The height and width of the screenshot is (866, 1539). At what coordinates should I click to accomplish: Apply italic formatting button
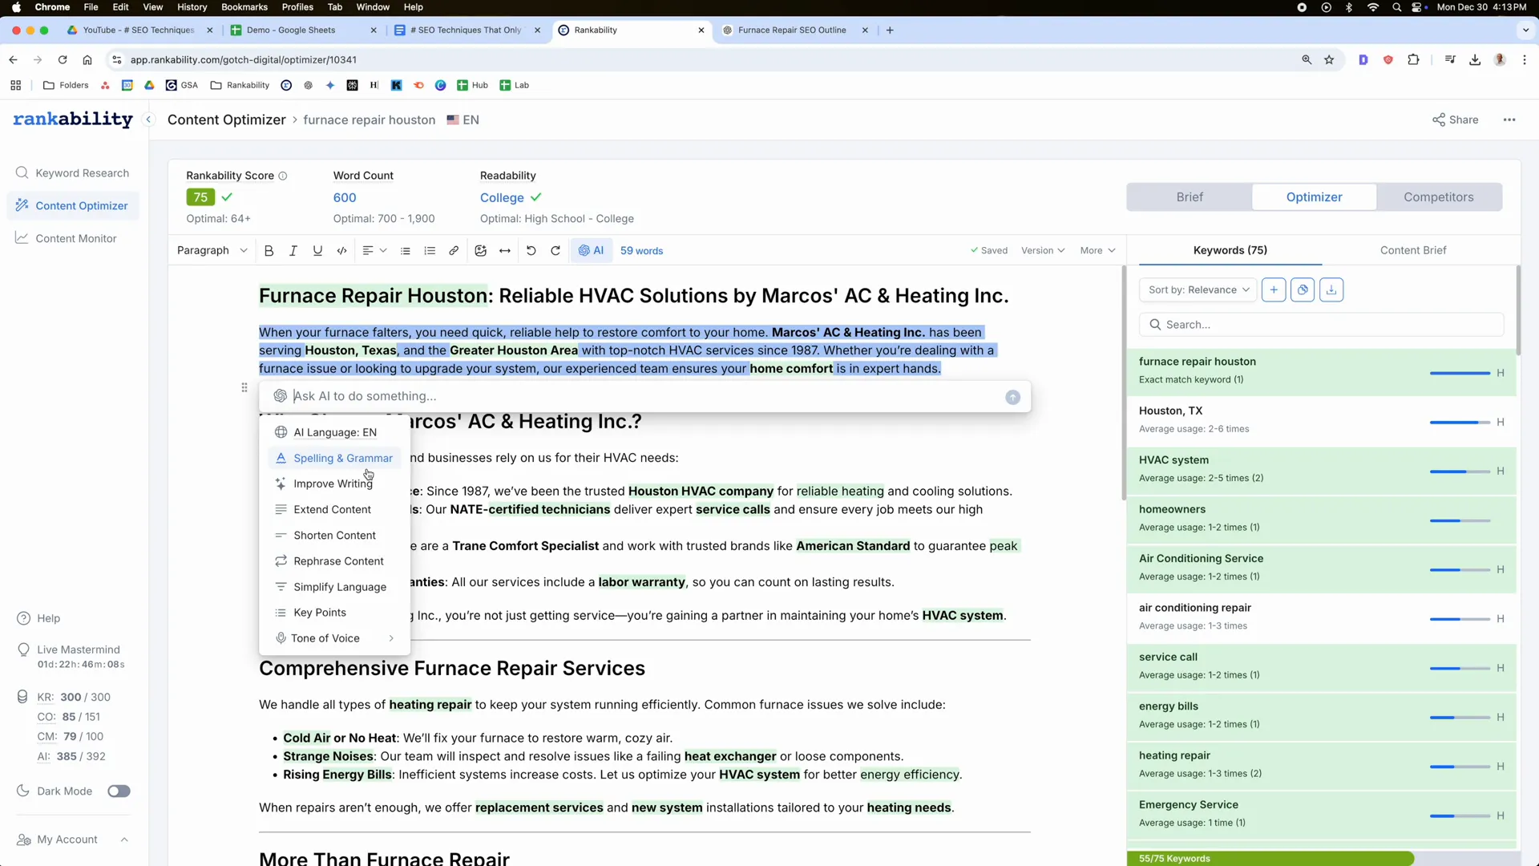293,251
